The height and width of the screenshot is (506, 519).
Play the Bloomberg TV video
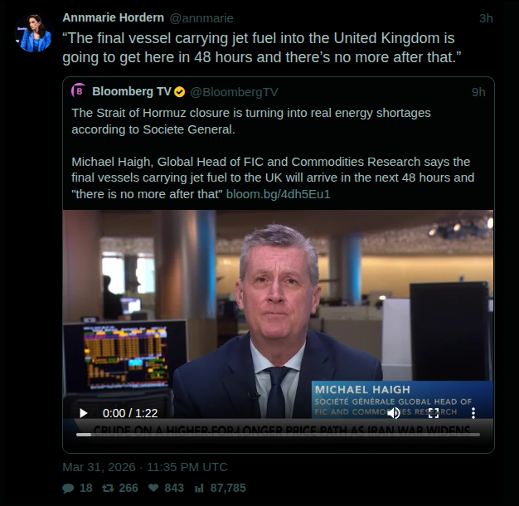pyautogui.click(x=84, y=413)
